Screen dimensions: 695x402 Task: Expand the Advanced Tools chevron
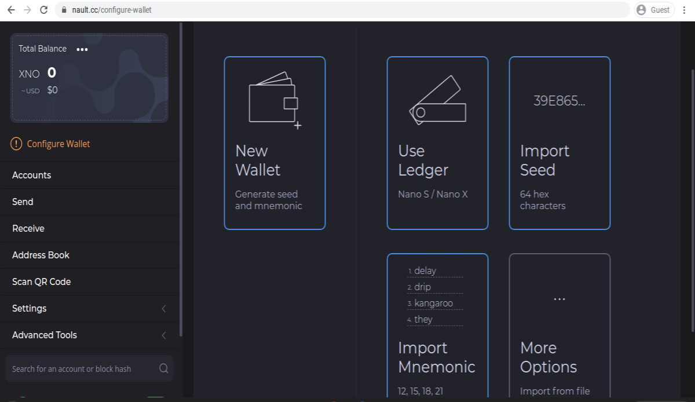[x=164, y=335]
